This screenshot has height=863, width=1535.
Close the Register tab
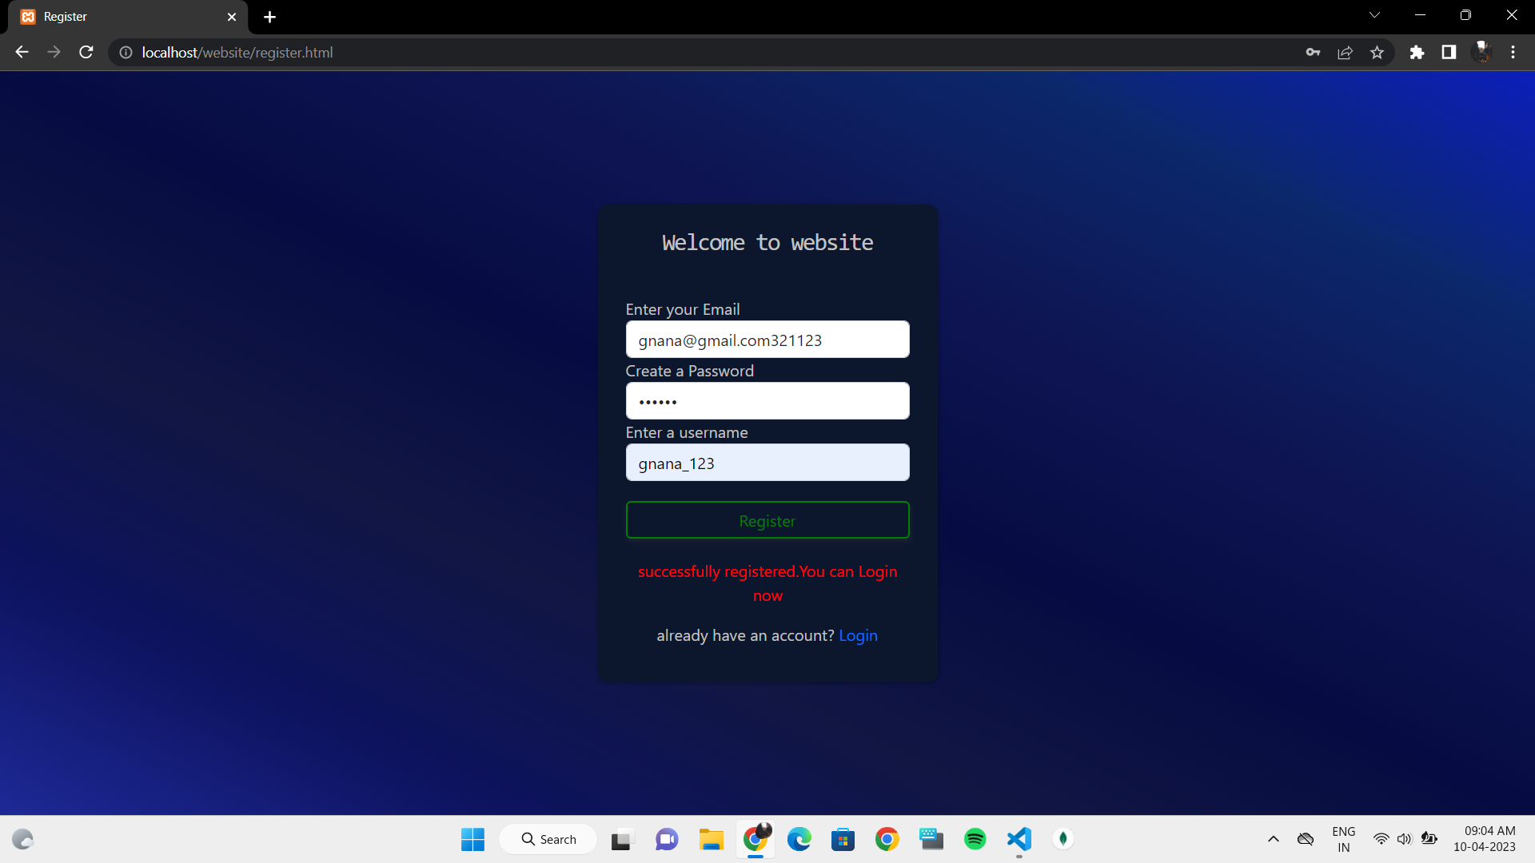tap(232, 17)
